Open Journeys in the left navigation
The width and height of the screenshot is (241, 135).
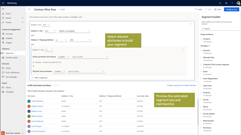tap(9, 34)
